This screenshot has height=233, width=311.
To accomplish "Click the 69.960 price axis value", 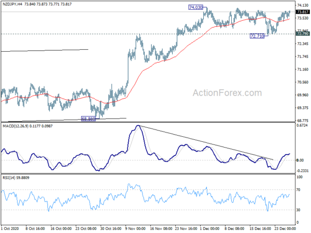I will [x=303, y=95].
